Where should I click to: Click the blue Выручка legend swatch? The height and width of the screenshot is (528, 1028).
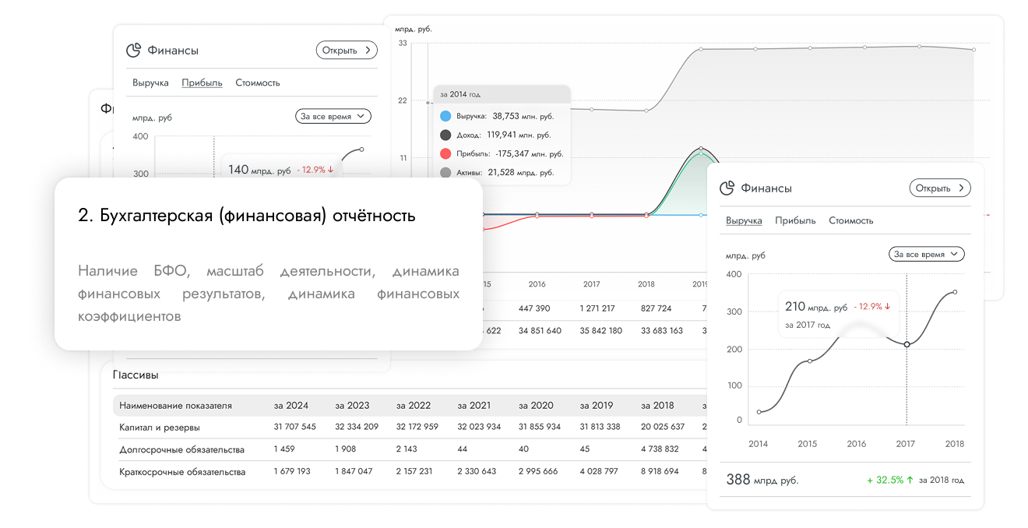click(x=445, y=116)
